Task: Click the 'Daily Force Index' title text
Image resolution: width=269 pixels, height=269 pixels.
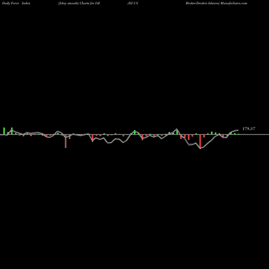Action: coord(16,3)
